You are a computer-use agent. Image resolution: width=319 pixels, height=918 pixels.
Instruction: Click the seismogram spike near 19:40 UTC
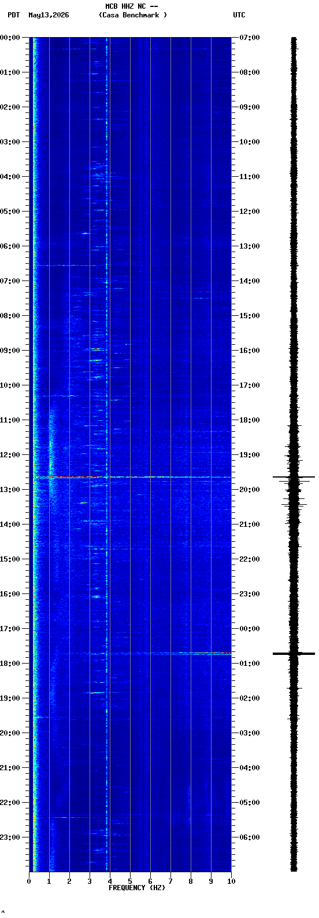[x=294, y=477]
